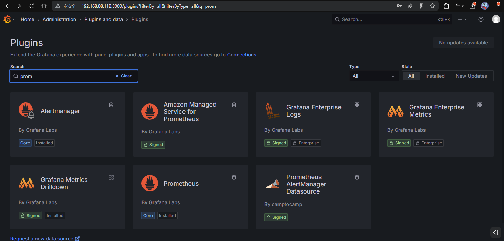
Task: Click the data source icon on the Alertmanager card
Action: (x=111, y=105)
